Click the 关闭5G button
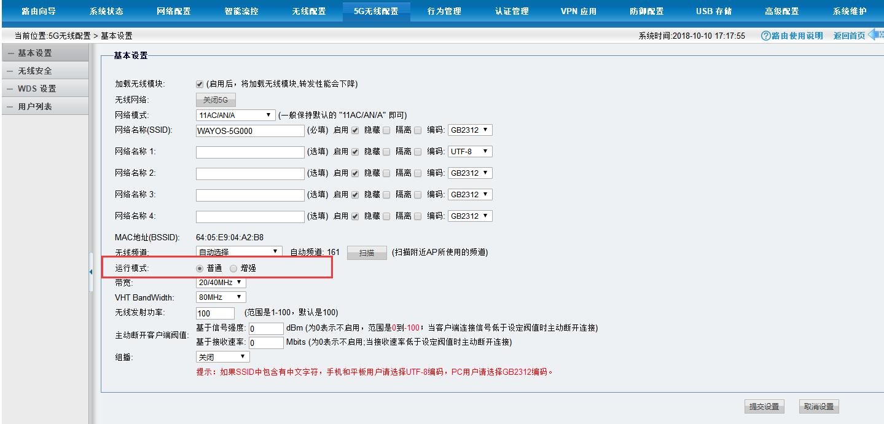 click(x=216, y=99)
